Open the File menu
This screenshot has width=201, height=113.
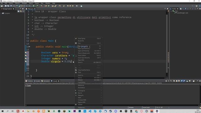point(2,3)
